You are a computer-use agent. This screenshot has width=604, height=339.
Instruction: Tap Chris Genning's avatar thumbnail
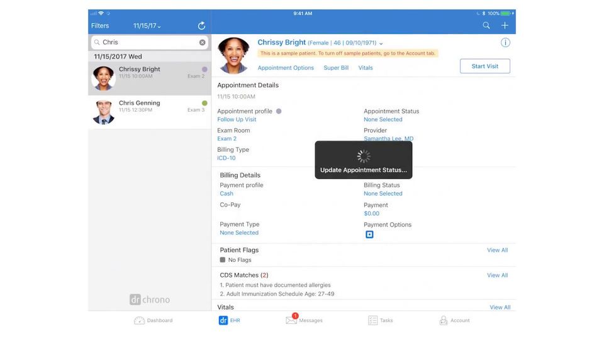tap(104, 112)
